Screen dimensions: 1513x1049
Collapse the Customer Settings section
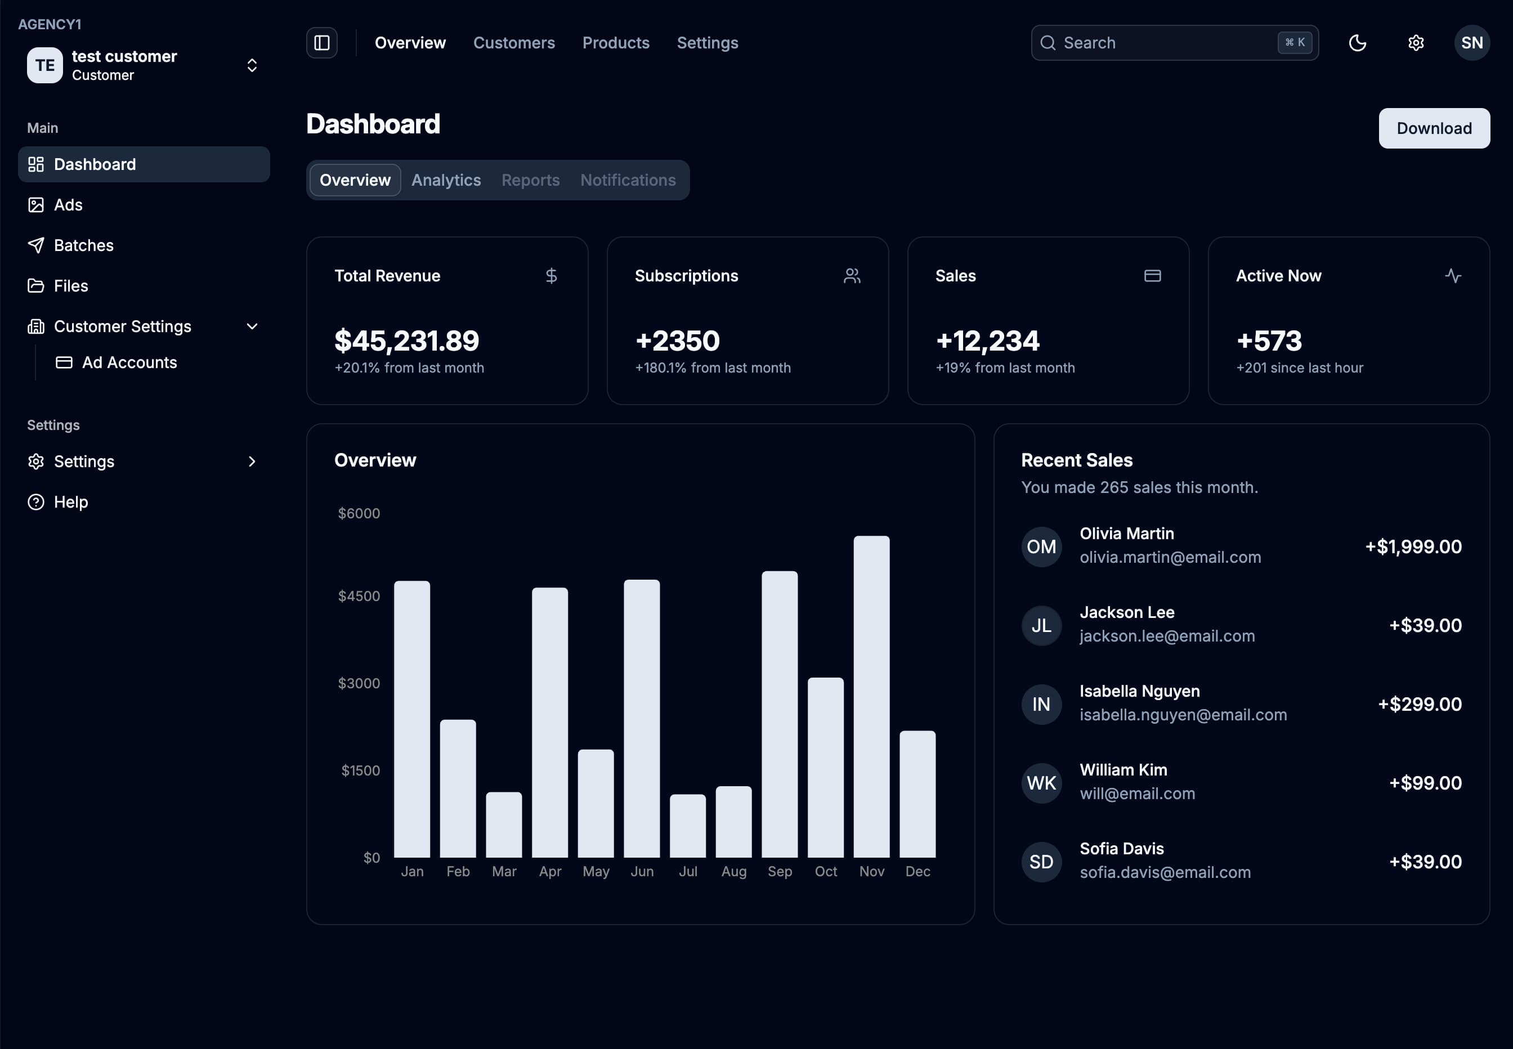252,326
